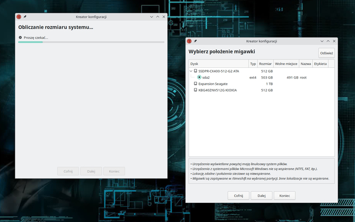Click the 1 TB size cell
This screenshot has height=222, width=355.
269,84
